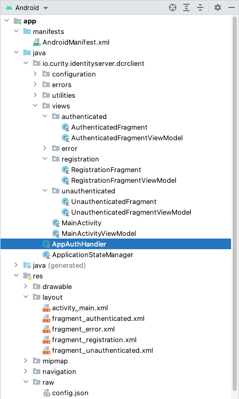Click the config.json file icon
239x399 pixels.
pos(47,393)
